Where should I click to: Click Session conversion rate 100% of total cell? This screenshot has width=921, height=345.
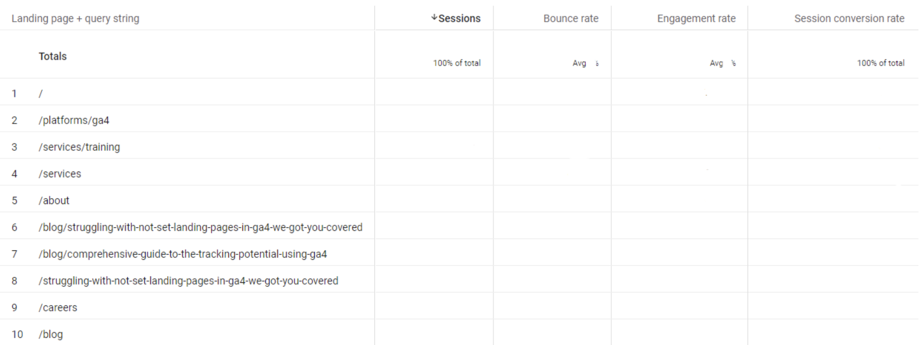point(881,63)
